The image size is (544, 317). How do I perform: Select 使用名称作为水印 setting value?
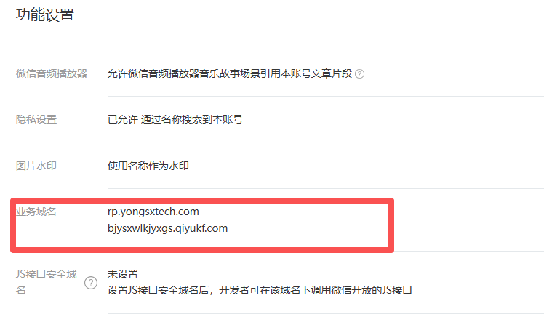coord(148,166)
